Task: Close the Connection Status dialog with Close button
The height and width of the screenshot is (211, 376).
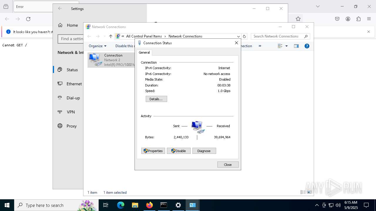Action: (x=228, y=165)
